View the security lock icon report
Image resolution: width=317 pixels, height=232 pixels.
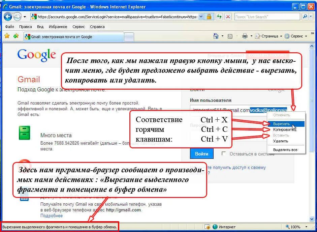click(x=209, y=17)
